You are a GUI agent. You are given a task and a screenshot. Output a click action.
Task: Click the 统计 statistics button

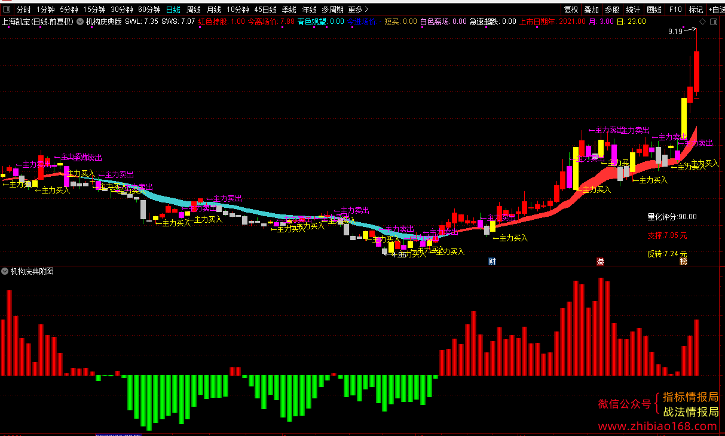click(633, 10)
